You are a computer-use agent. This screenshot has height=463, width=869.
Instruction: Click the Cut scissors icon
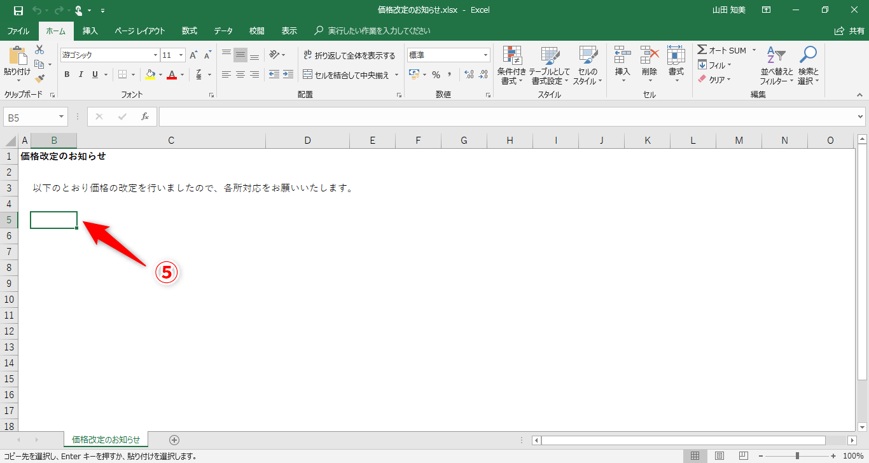(x=39, y=50)
